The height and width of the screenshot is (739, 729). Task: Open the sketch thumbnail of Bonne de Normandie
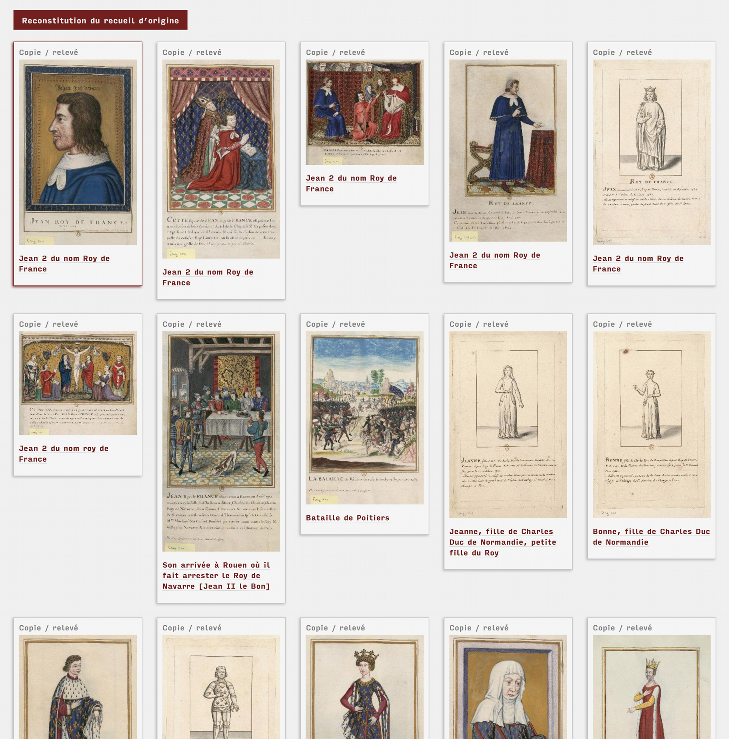click(651, 424)
